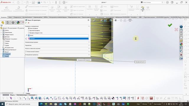
Task: Click the section-view half-black circle icon in bottom toolbar
Action: 113,98
